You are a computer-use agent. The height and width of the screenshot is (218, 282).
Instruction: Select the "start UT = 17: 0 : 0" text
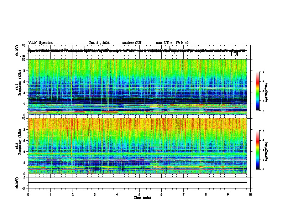click(x=172, y=43)
